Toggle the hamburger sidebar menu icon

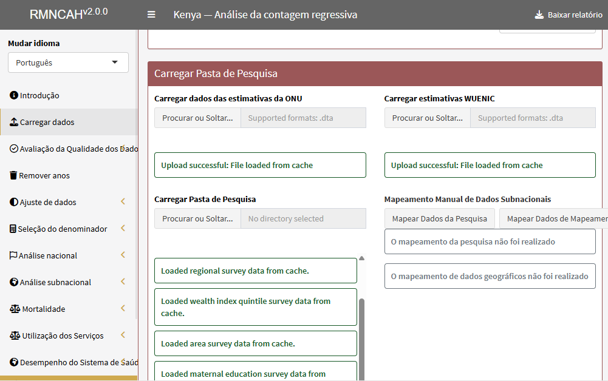(x=151, y=15)
